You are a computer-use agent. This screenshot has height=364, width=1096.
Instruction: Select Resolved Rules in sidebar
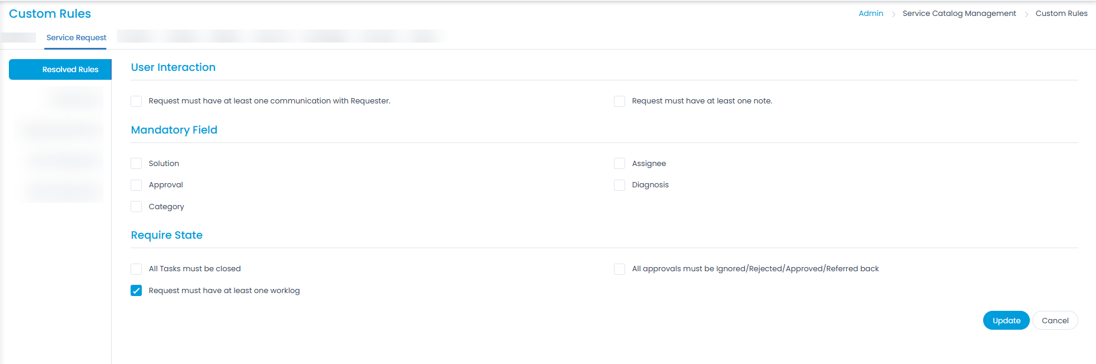coord(60,69)
